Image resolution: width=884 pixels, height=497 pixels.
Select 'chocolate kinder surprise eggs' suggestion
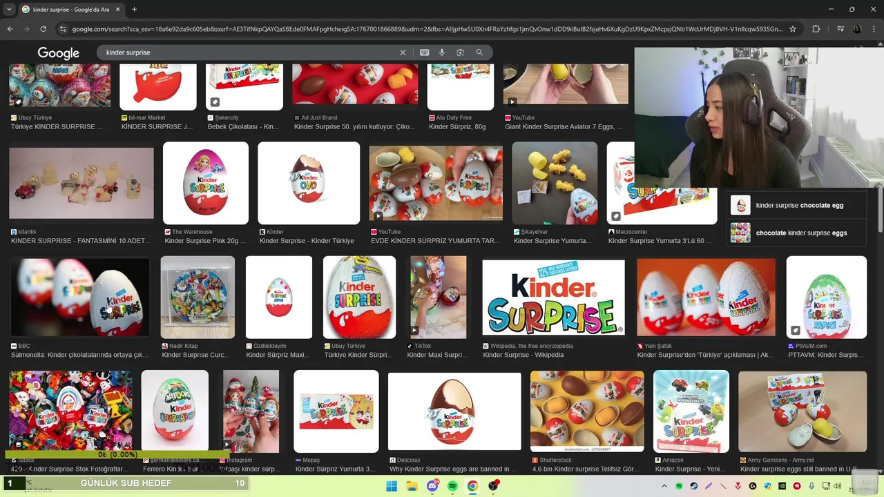[797, 233]
